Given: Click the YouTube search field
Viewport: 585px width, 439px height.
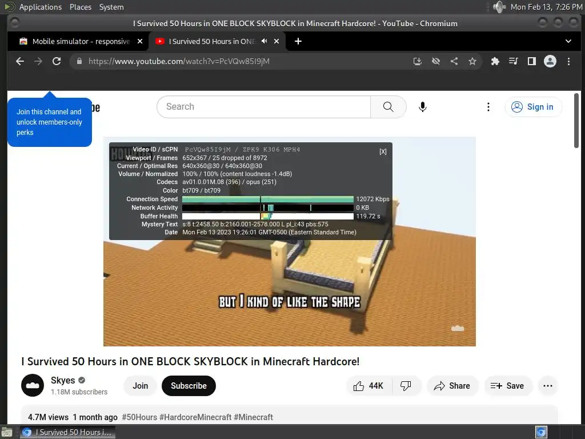Looking at the screenshot, I should click(x=264, y=107).
